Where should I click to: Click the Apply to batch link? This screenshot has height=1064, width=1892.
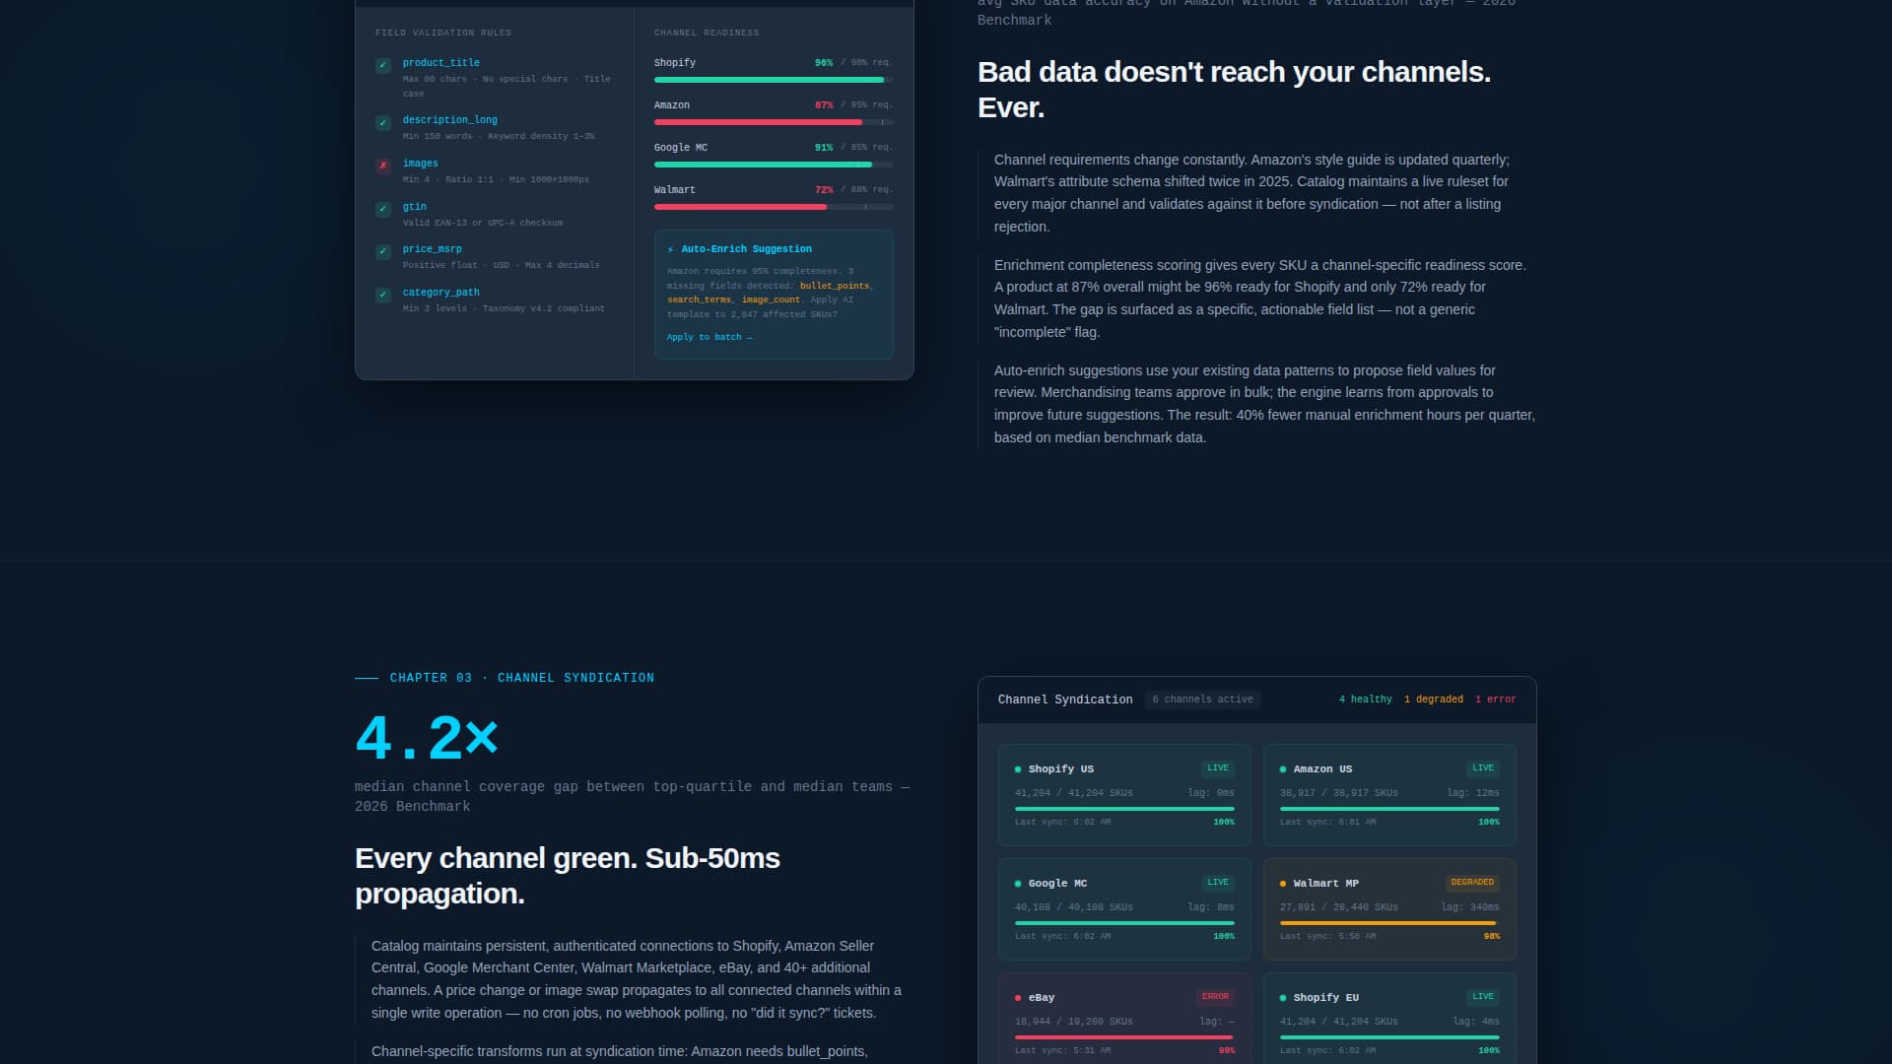[x=709, y=337]
